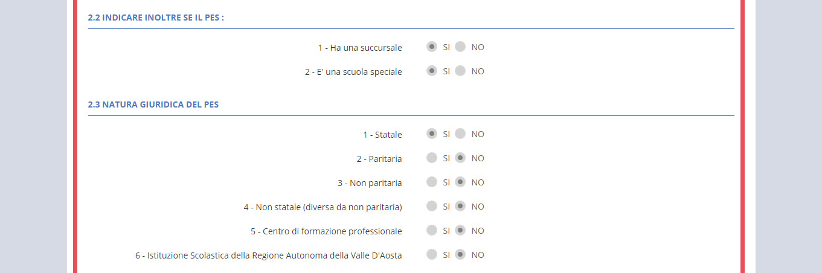Choose NO for 'Centro di formazione professionale'

(x=460, y=231)
